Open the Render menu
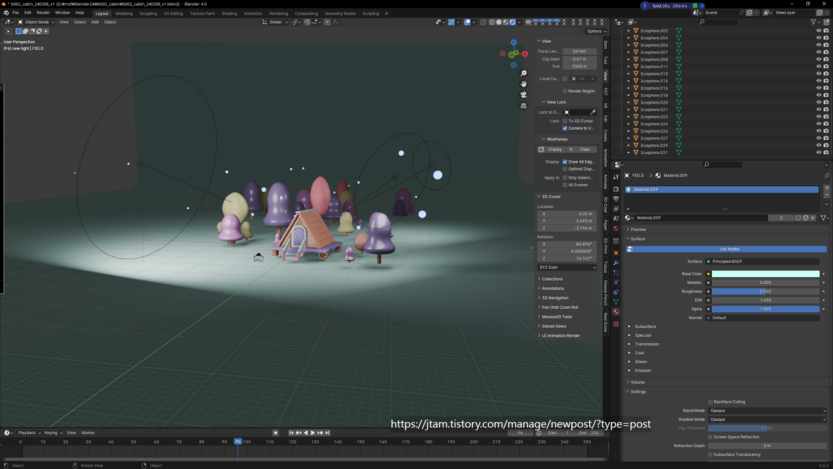Screen dimensions: 833x469 tap(43, 13)
